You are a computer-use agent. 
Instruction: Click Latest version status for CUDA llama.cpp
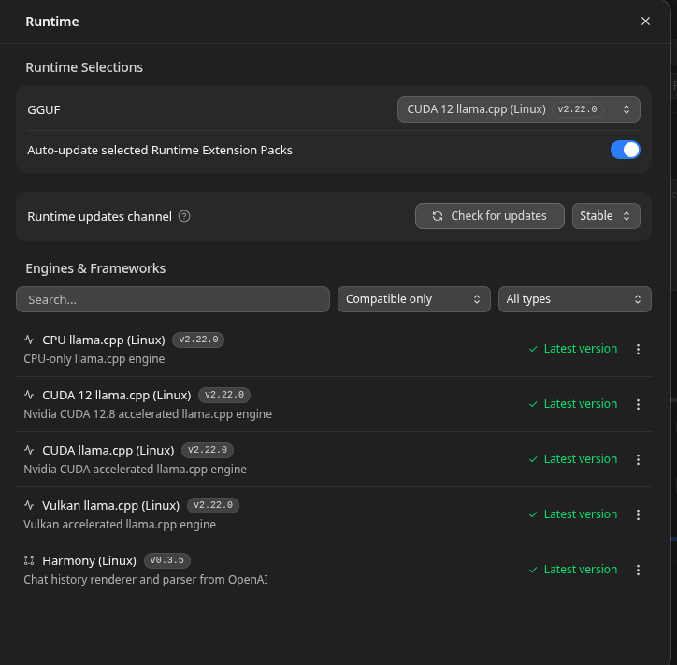(573, 459)
